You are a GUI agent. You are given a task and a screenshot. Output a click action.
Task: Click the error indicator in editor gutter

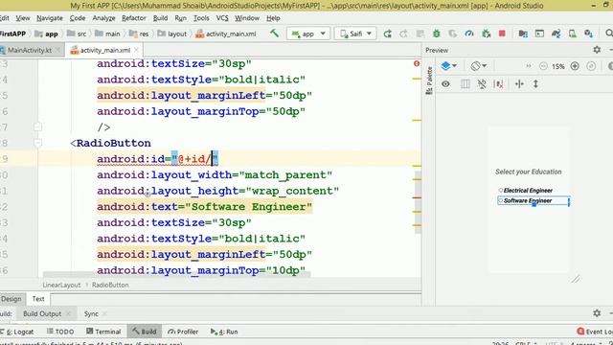point(417,63)
